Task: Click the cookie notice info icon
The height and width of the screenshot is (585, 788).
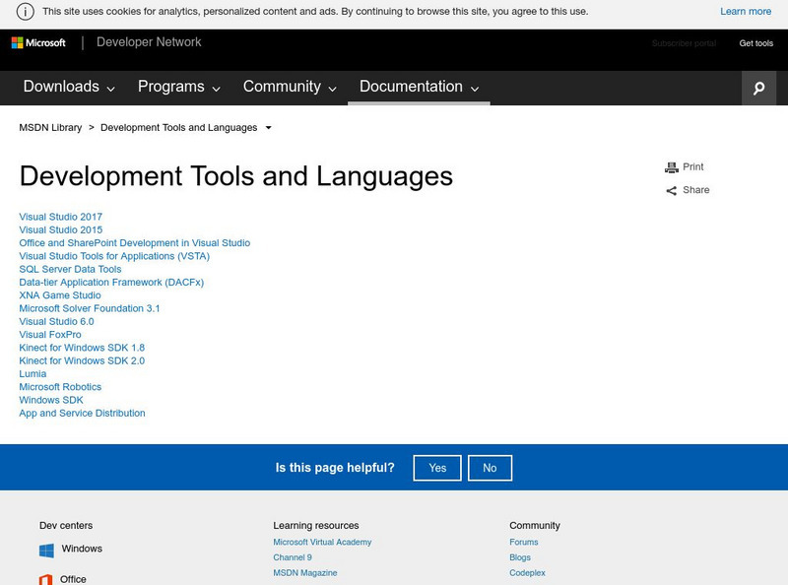Action: [x=26, y=11]
